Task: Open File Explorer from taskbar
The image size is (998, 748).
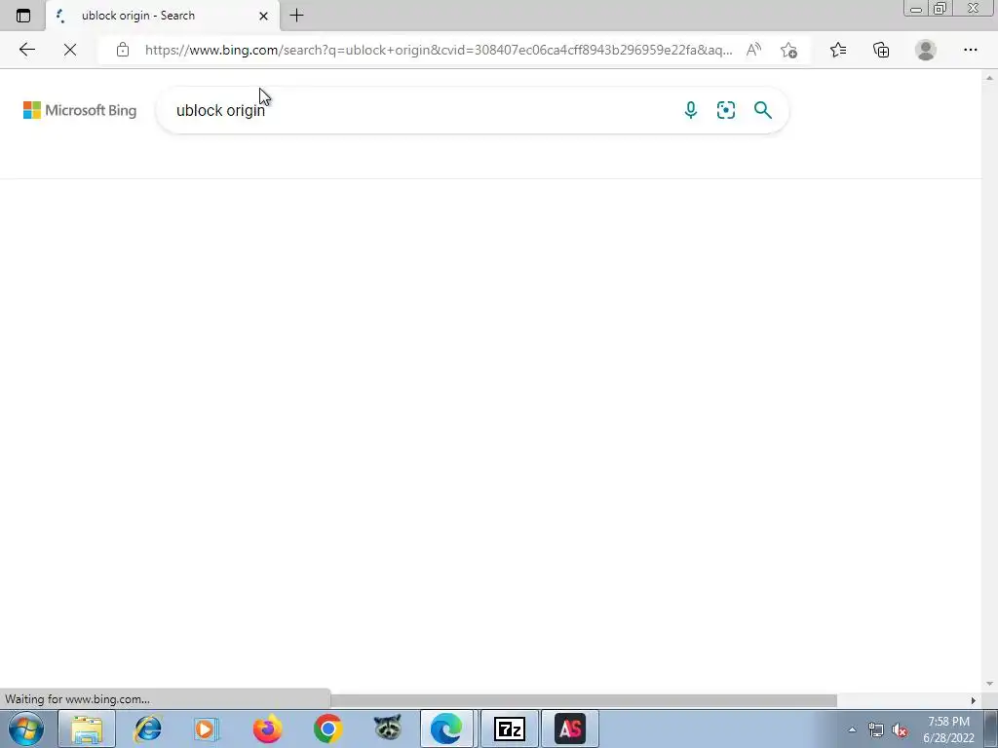Action: click(87, 729)
